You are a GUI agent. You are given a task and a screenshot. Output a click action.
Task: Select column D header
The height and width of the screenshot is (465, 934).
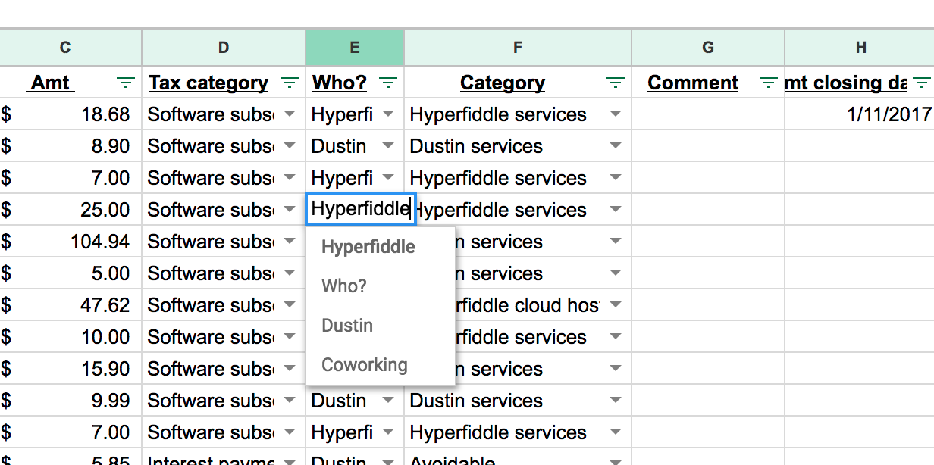point(224,48)
